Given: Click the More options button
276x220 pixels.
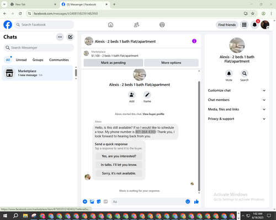Looking at the screenshot, I should pos(171,63).
